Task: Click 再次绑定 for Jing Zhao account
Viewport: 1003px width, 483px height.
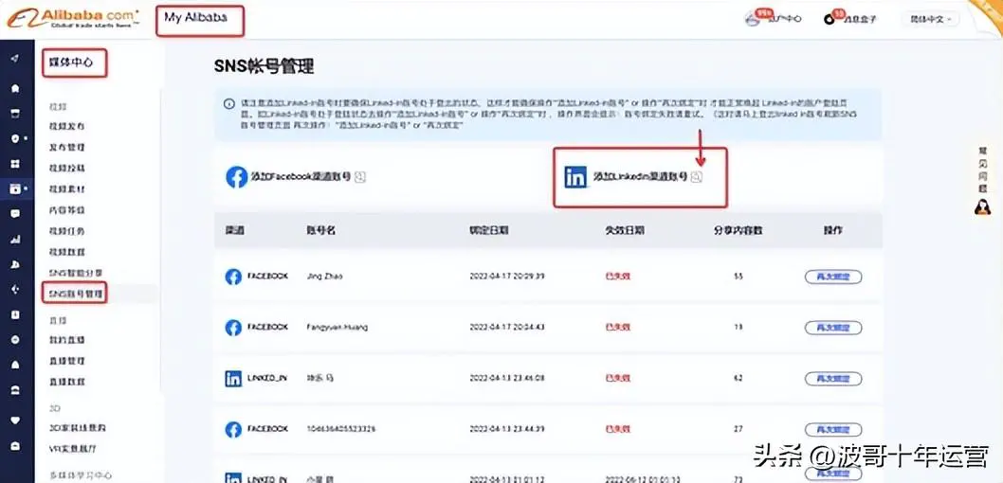Action: pyautogui.click(x=832, y=277)
